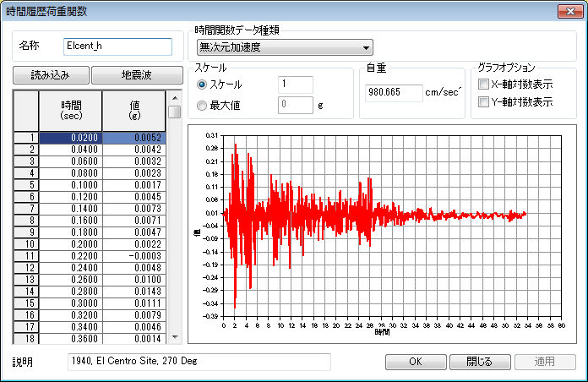Select value cell 0.0042

click(134, 150)
